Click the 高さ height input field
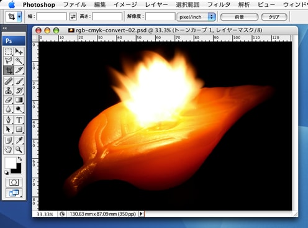Viewport: 308px width, 228px height. [x=107, y=17]
